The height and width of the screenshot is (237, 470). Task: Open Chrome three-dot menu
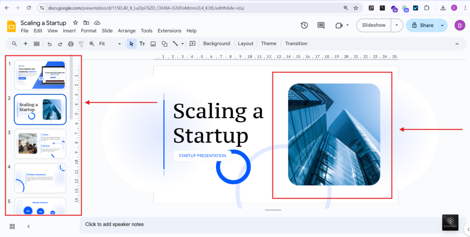coord(465,8)
